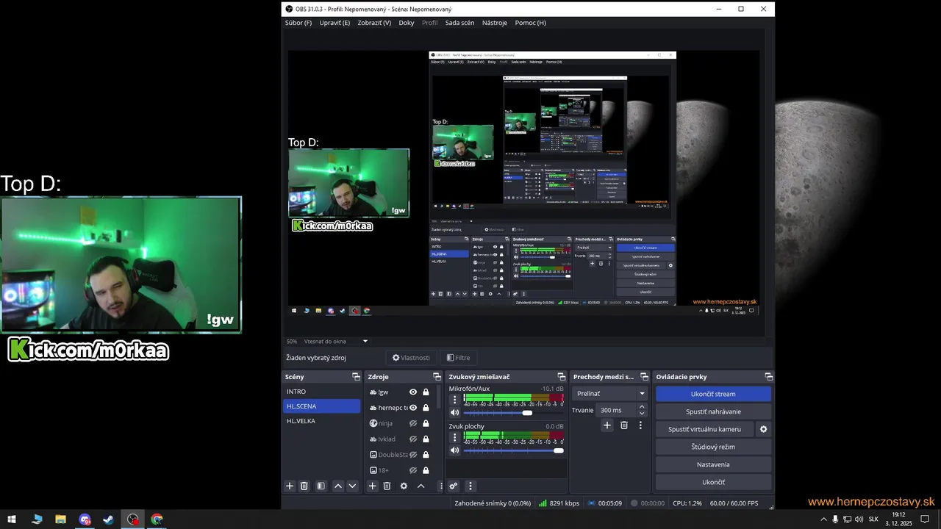Add a new scene transition
The image size is (941, 529).
point(607,425)
